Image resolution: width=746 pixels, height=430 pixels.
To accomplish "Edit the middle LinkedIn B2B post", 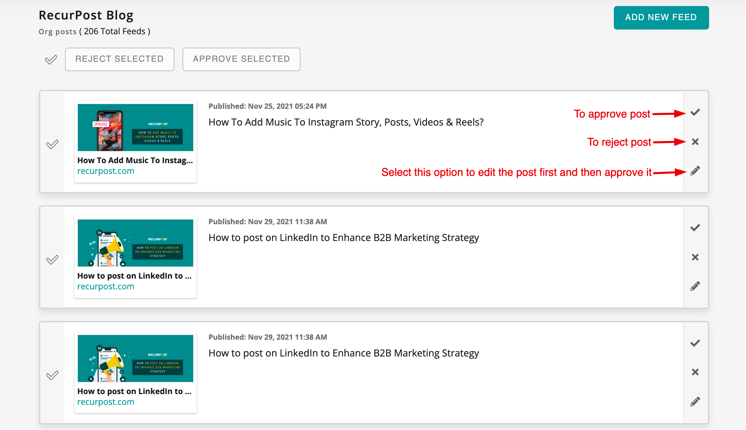I will [695, 286].
